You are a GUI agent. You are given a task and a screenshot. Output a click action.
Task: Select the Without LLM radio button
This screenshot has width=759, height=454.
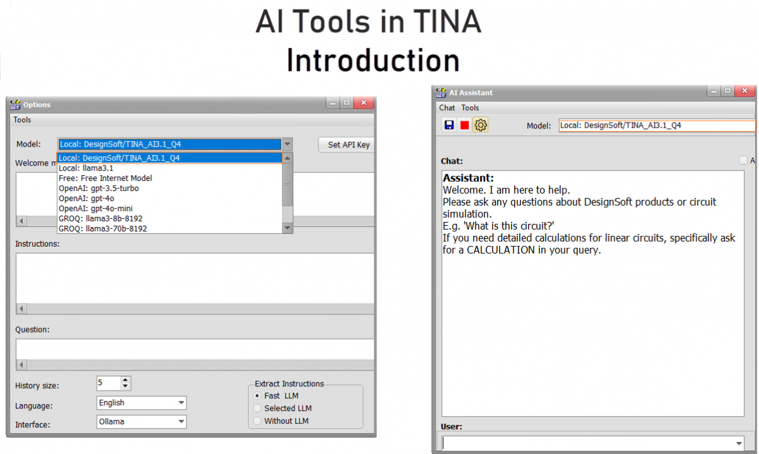[257, 421]
